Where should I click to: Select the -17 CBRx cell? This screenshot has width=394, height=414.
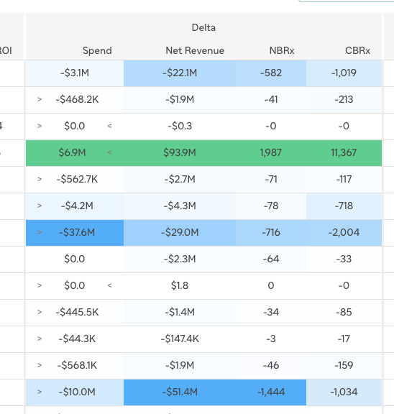tap(344, 339)
